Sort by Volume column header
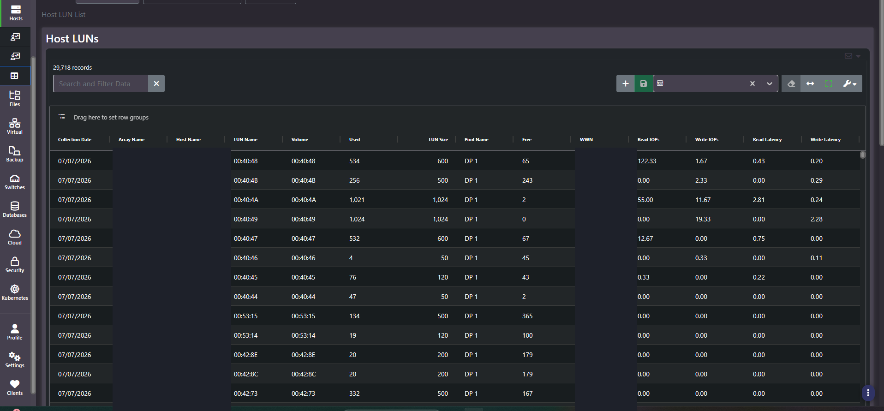The width and height of the screenshot is (884, 411). pyautogui.click(x=300, y=139)
